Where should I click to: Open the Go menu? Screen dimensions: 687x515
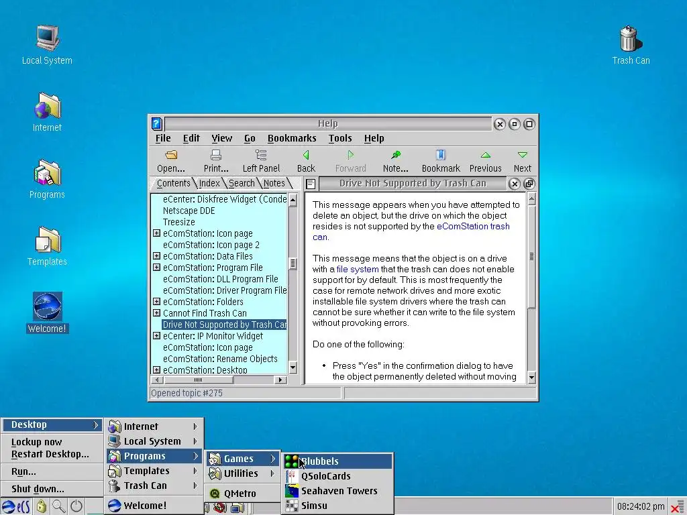(250, 138)
